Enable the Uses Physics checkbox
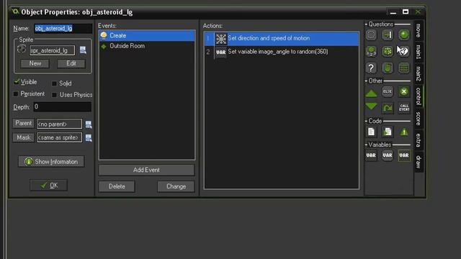461x259 pixels. point(54,95)
